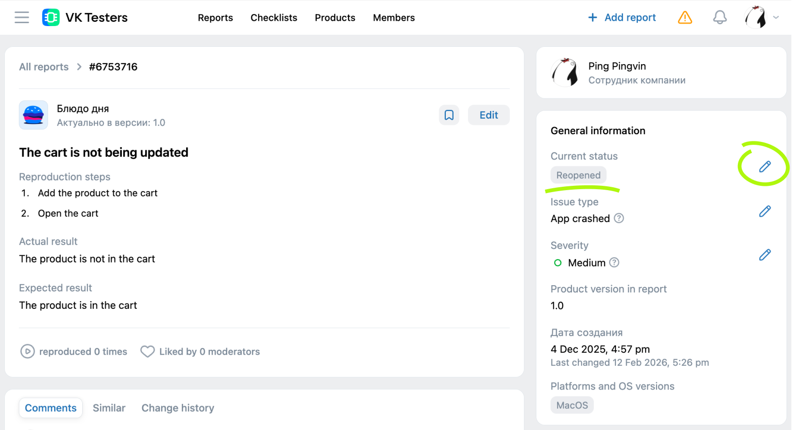
Task: Click the 'Актуально в версии: 1.0' text
Action: coord(111,123)
